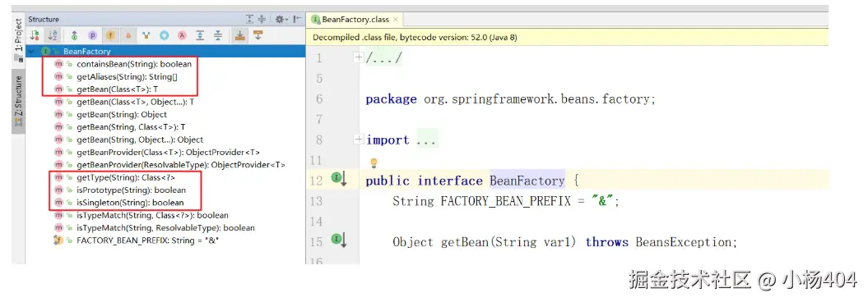
Task: Click line number 6 in the gutter
Action: click(x=319, y=99)
